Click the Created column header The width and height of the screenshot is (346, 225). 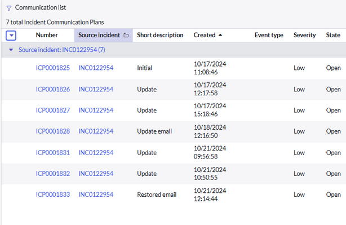pyautogui.click(x=205, y=35)
